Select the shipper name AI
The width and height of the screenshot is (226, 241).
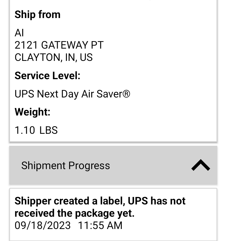(19, 33)
